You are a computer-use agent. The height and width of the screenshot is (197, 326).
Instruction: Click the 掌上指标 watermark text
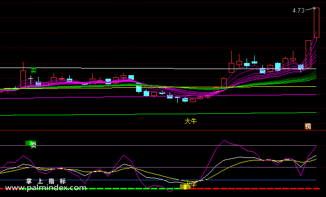point(46,181)
